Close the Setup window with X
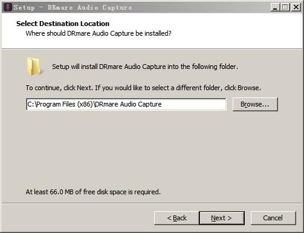Image resolution: width=304 pixels, height=233 pixels. pyautogui.click(x=296, y=7)
